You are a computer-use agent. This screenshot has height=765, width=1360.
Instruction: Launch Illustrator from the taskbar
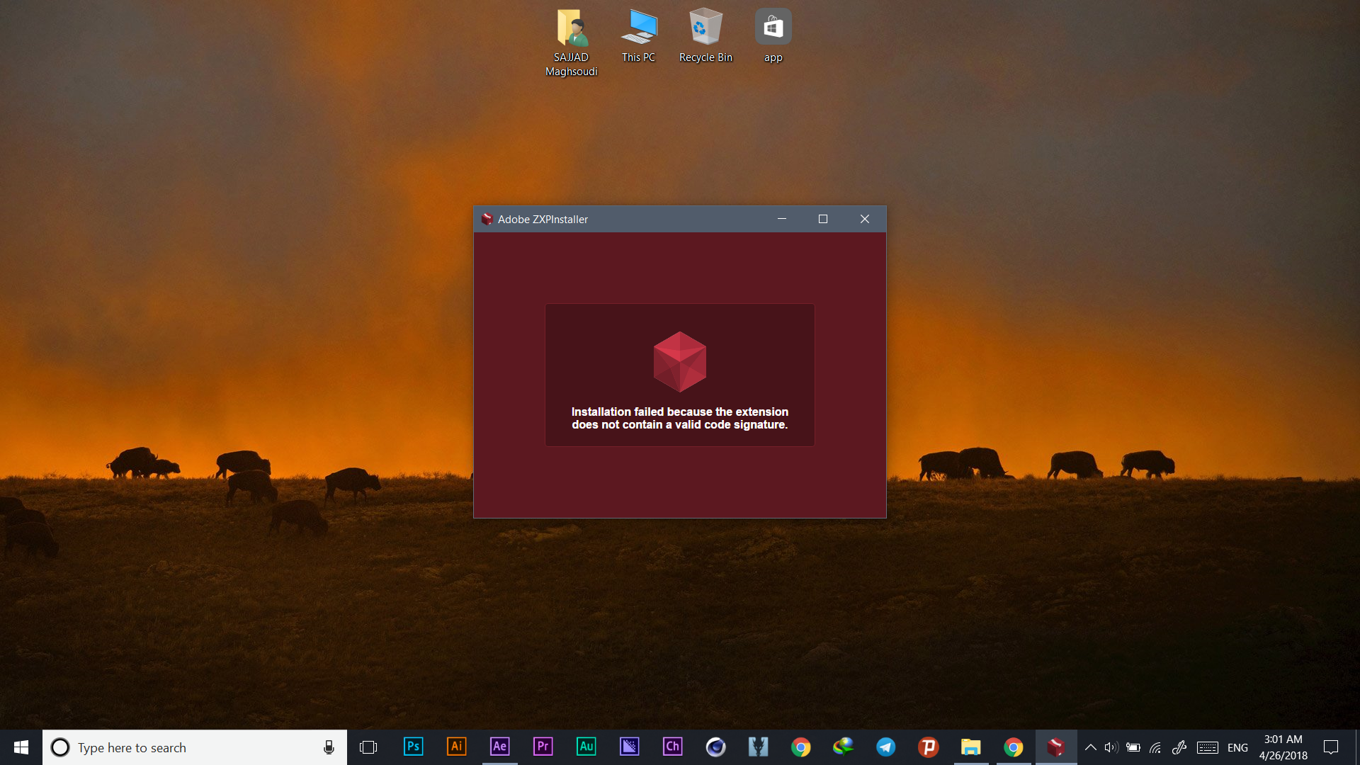pyautogui.click(x=457, y=747)
